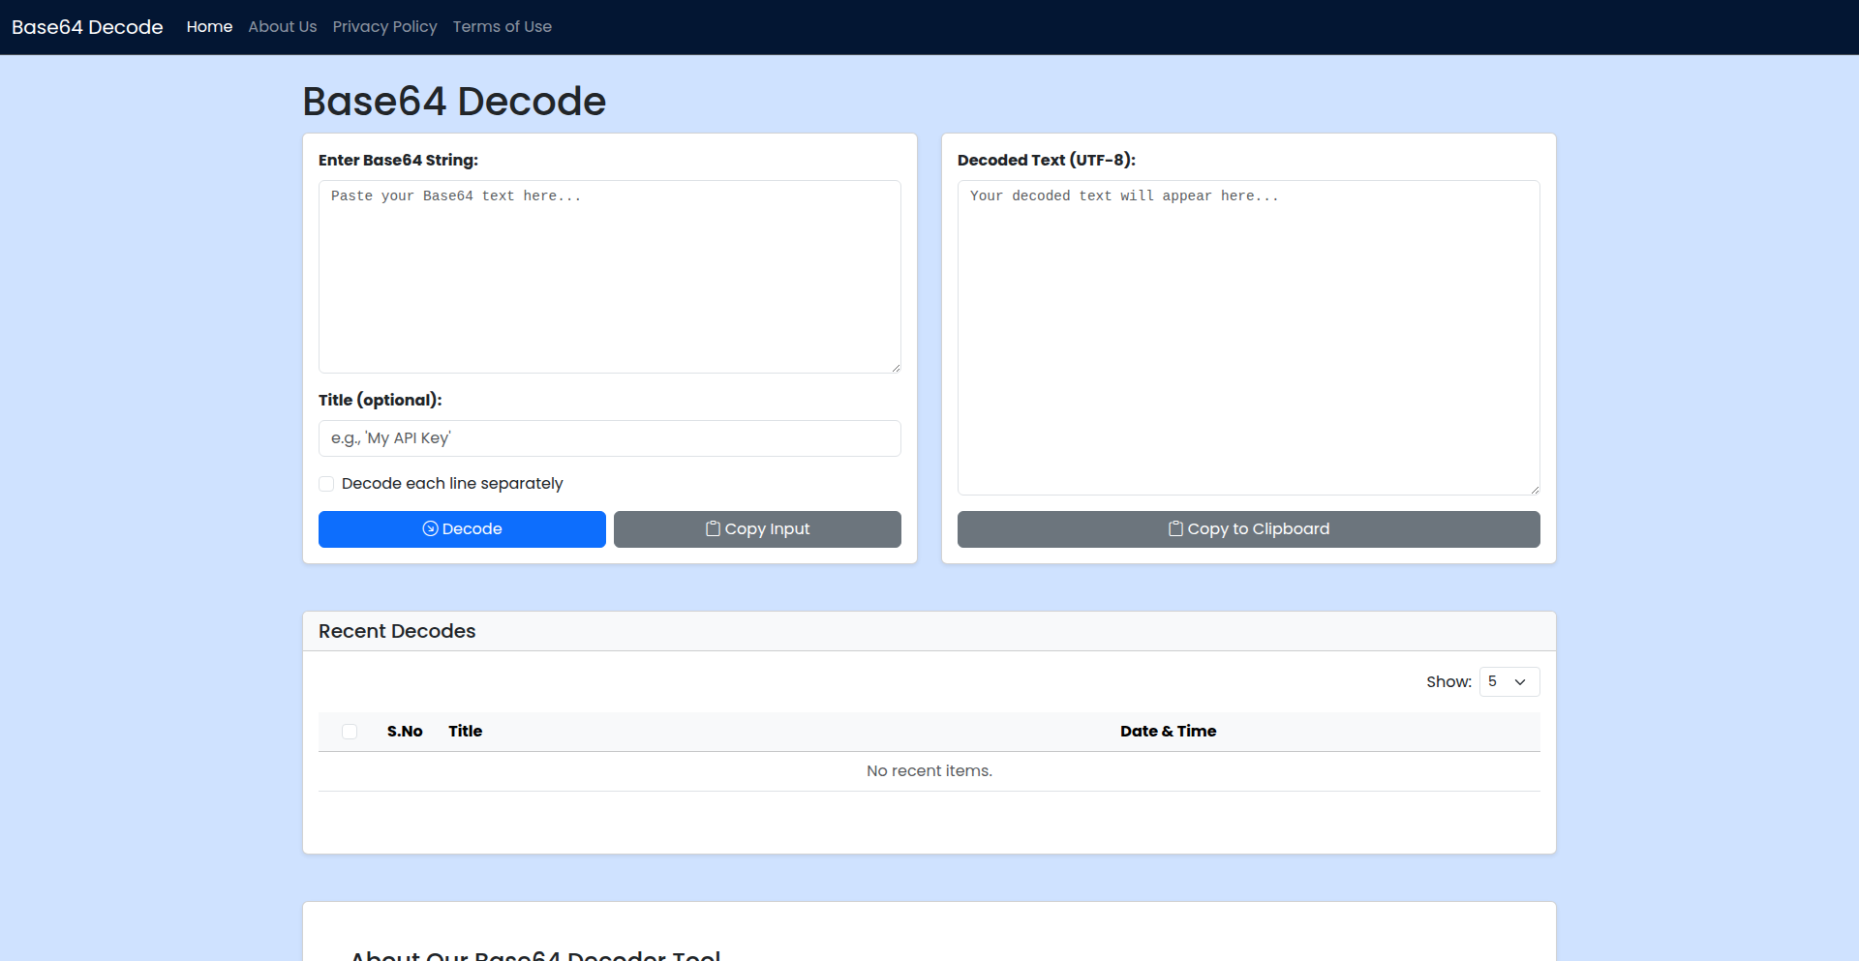Enable Decode each line separately checkbox

pyautogui.click(x=326, y=484)
